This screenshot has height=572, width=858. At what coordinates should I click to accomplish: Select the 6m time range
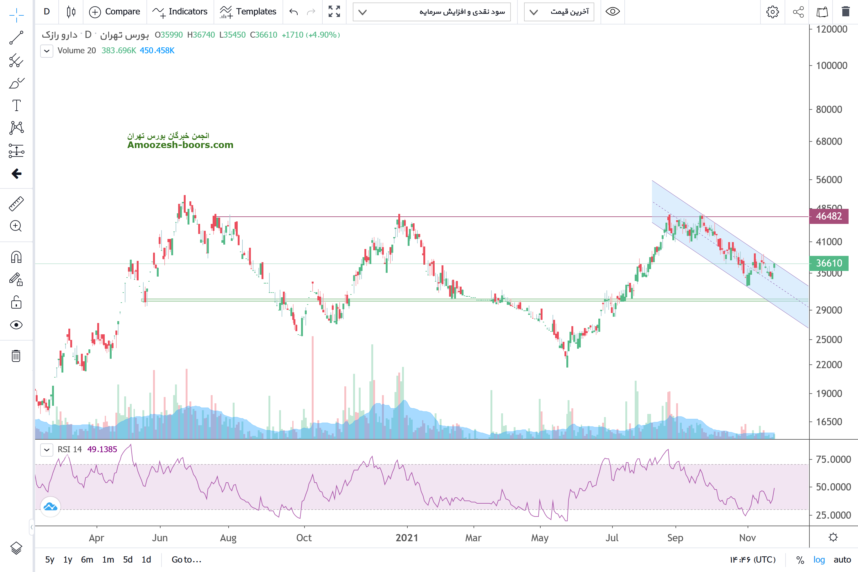(x=87, y=559)
